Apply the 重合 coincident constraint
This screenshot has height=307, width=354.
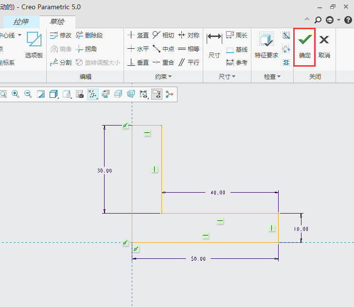coord(163,62)
